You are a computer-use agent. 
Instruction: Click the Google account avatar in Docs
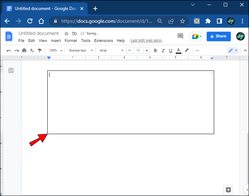pos(240,36)
